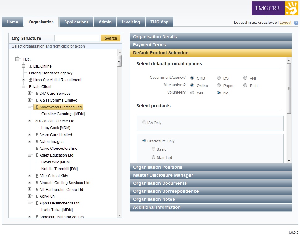Viewport: 300px width, 235px height.
Task: Select CRB as government agency
Action: (x=192, y=78)
